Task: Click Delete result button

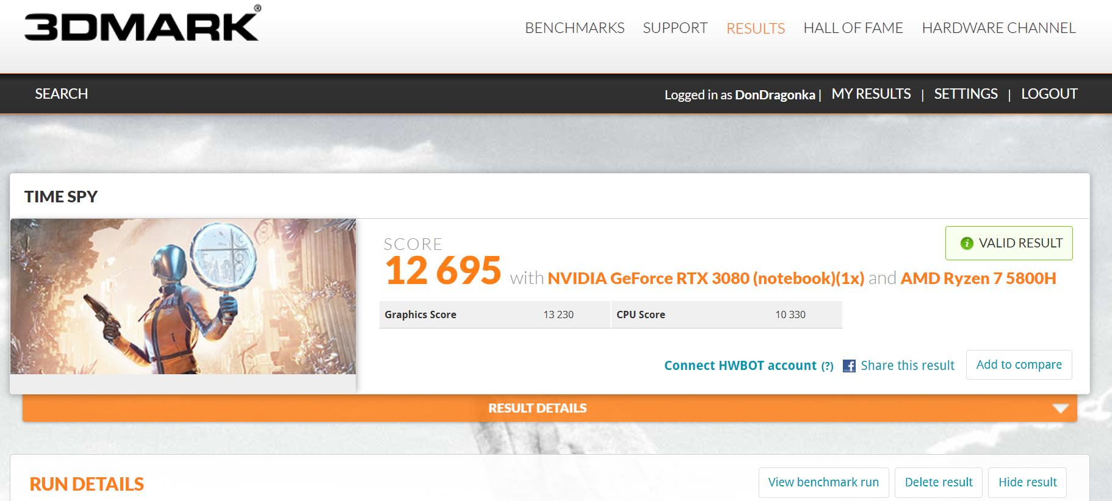Action: click(x=939, y=482)
